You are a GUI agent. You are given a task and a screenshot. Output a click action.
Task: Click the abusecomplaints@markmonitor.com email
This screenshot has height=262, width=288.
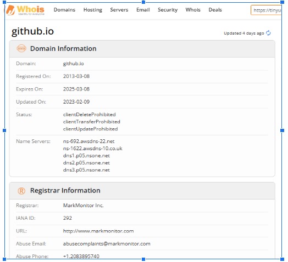[107, 244]
